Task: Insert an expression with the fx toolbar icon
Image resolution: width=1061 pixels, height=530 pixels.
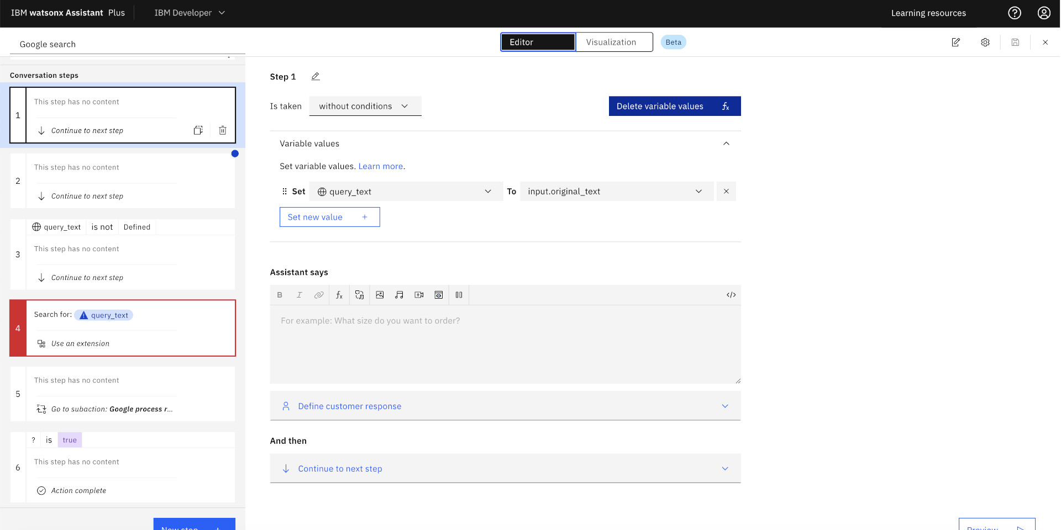Action: coord(339,295)
